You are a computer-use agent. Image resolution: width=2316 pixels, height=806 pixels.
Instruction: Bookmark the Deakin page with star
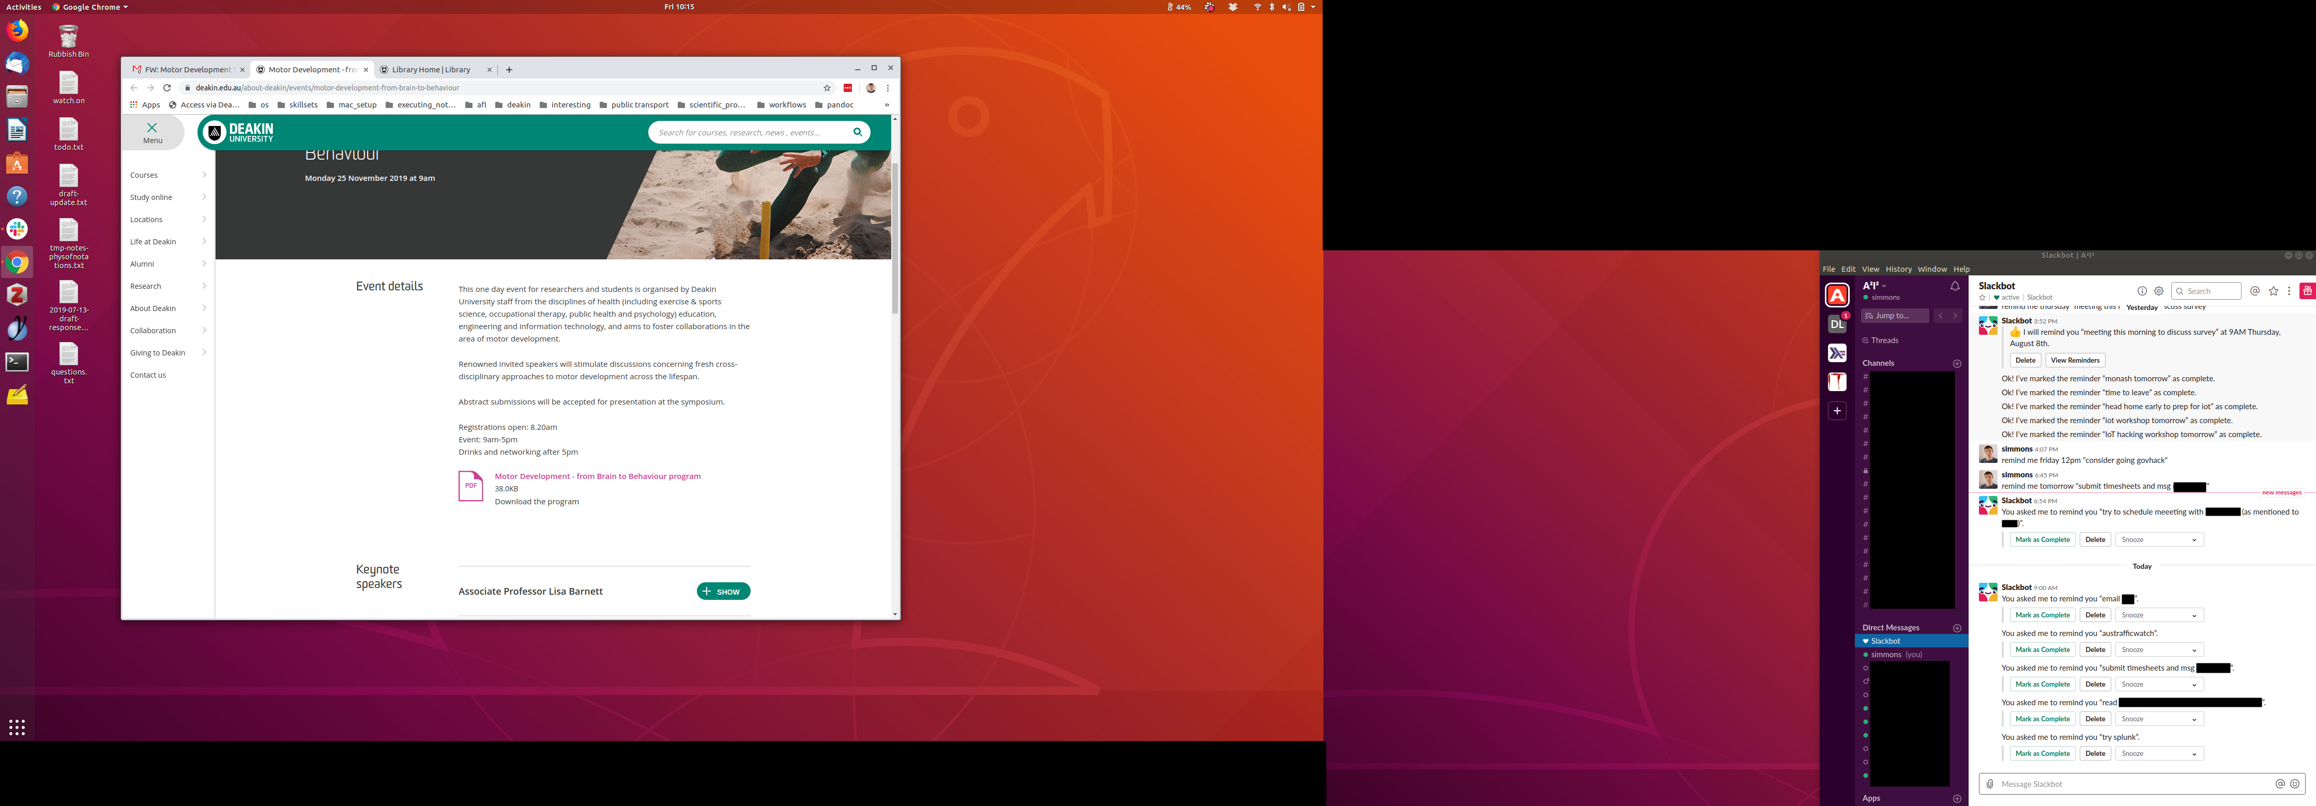[x=827, y=88]
